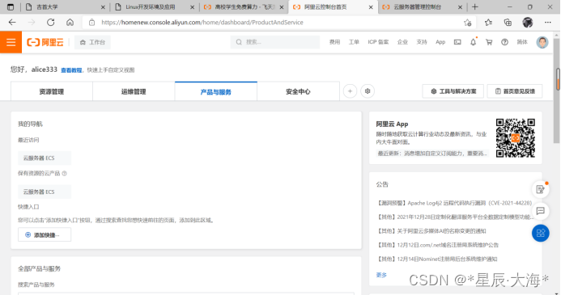Switch to 高校学生免费算力 browser tab

pos(244,6)
